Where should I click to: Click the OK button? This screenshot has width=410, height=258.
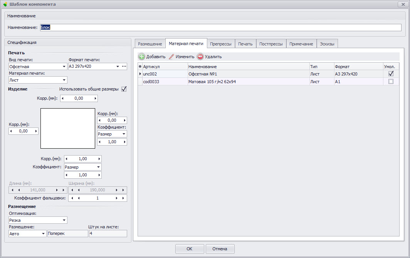click(x=190, y=249)
